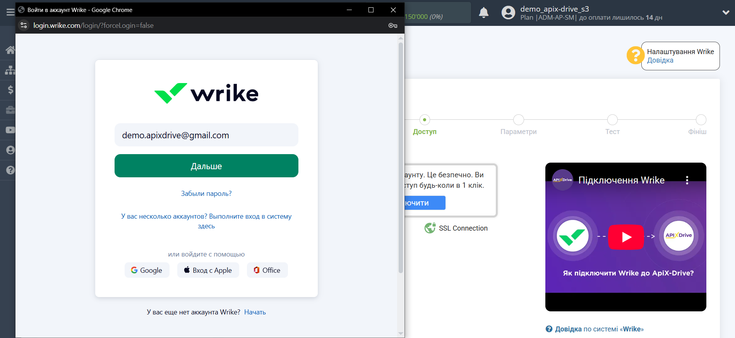
Task: Open Довідка link in Wrike settings tooltip
Action: [660, 60]
